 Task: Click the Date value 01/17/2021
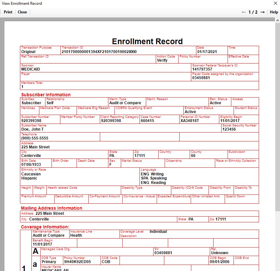207,52
